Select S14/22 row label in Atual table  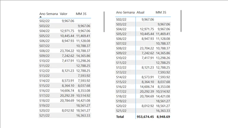click(x=121, y=77)
